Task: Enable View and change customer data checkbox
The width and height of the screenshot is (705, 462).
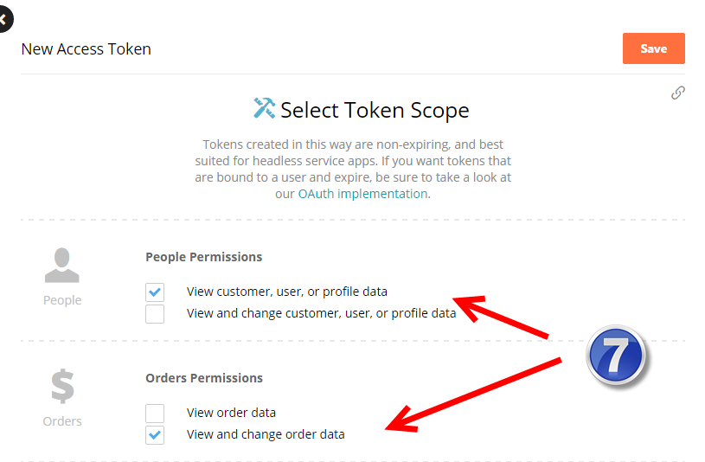Action: coord(155,314)
